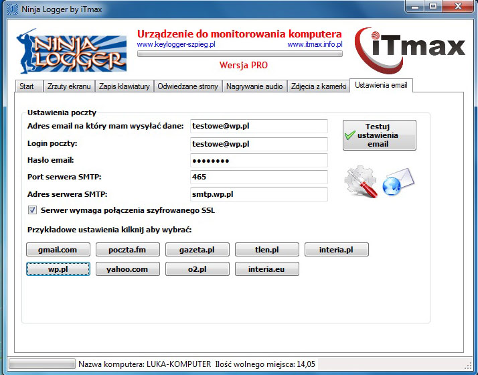Viewport: 478px width, 375px height.
Task: Toggle the SSL encrypted connection checkbox
Action: pyautogui.click(x=32, y=210)
